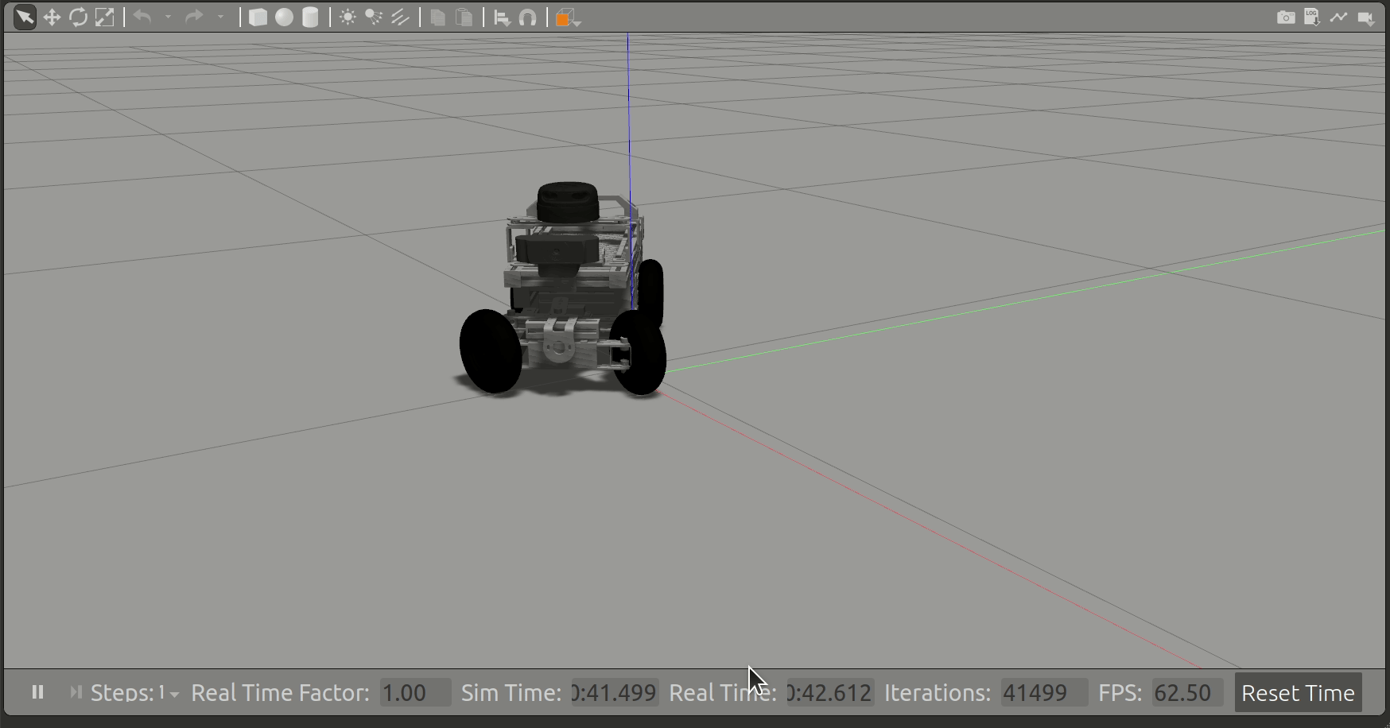Click the 'Iterations:' label
The width and height of the screenshot is (1390, 728).
(938, 693)
